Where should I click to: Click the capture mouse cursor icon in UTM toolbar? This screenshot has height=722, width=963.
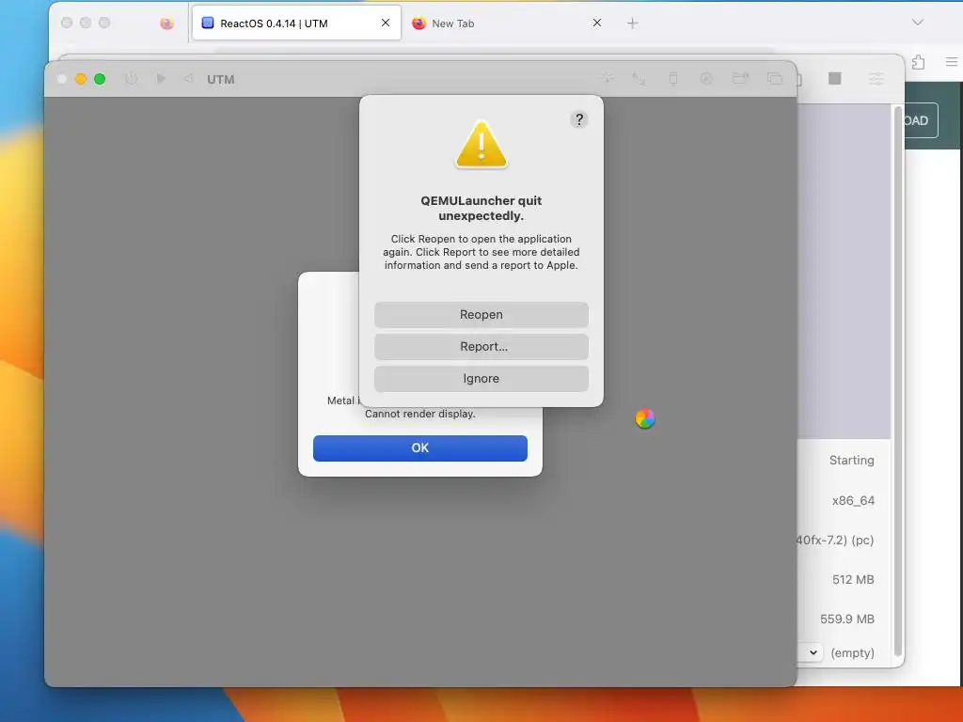(608, 78)
